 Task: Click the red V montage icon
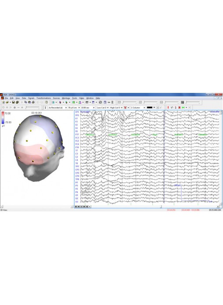tap(125, 107)
